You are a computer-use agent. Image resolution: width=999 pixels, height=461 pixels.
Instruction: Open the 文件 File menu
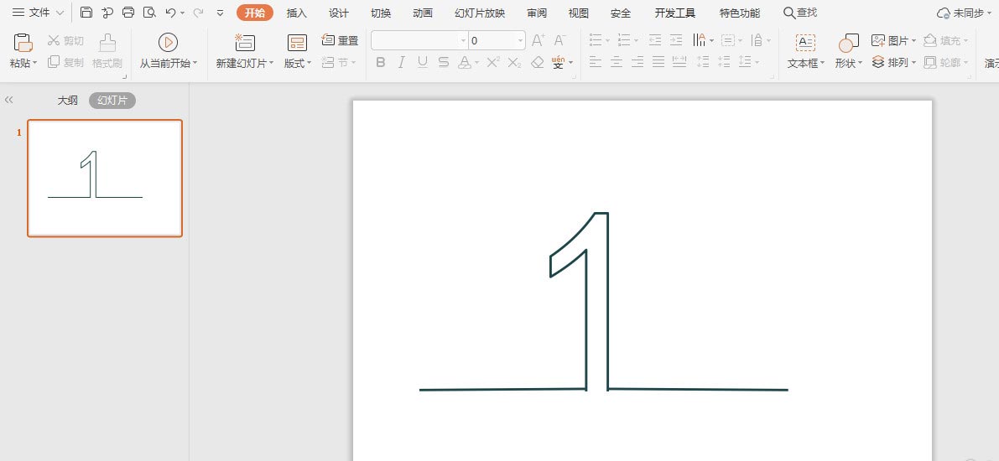pyautogui.click(x=39, y=13)
